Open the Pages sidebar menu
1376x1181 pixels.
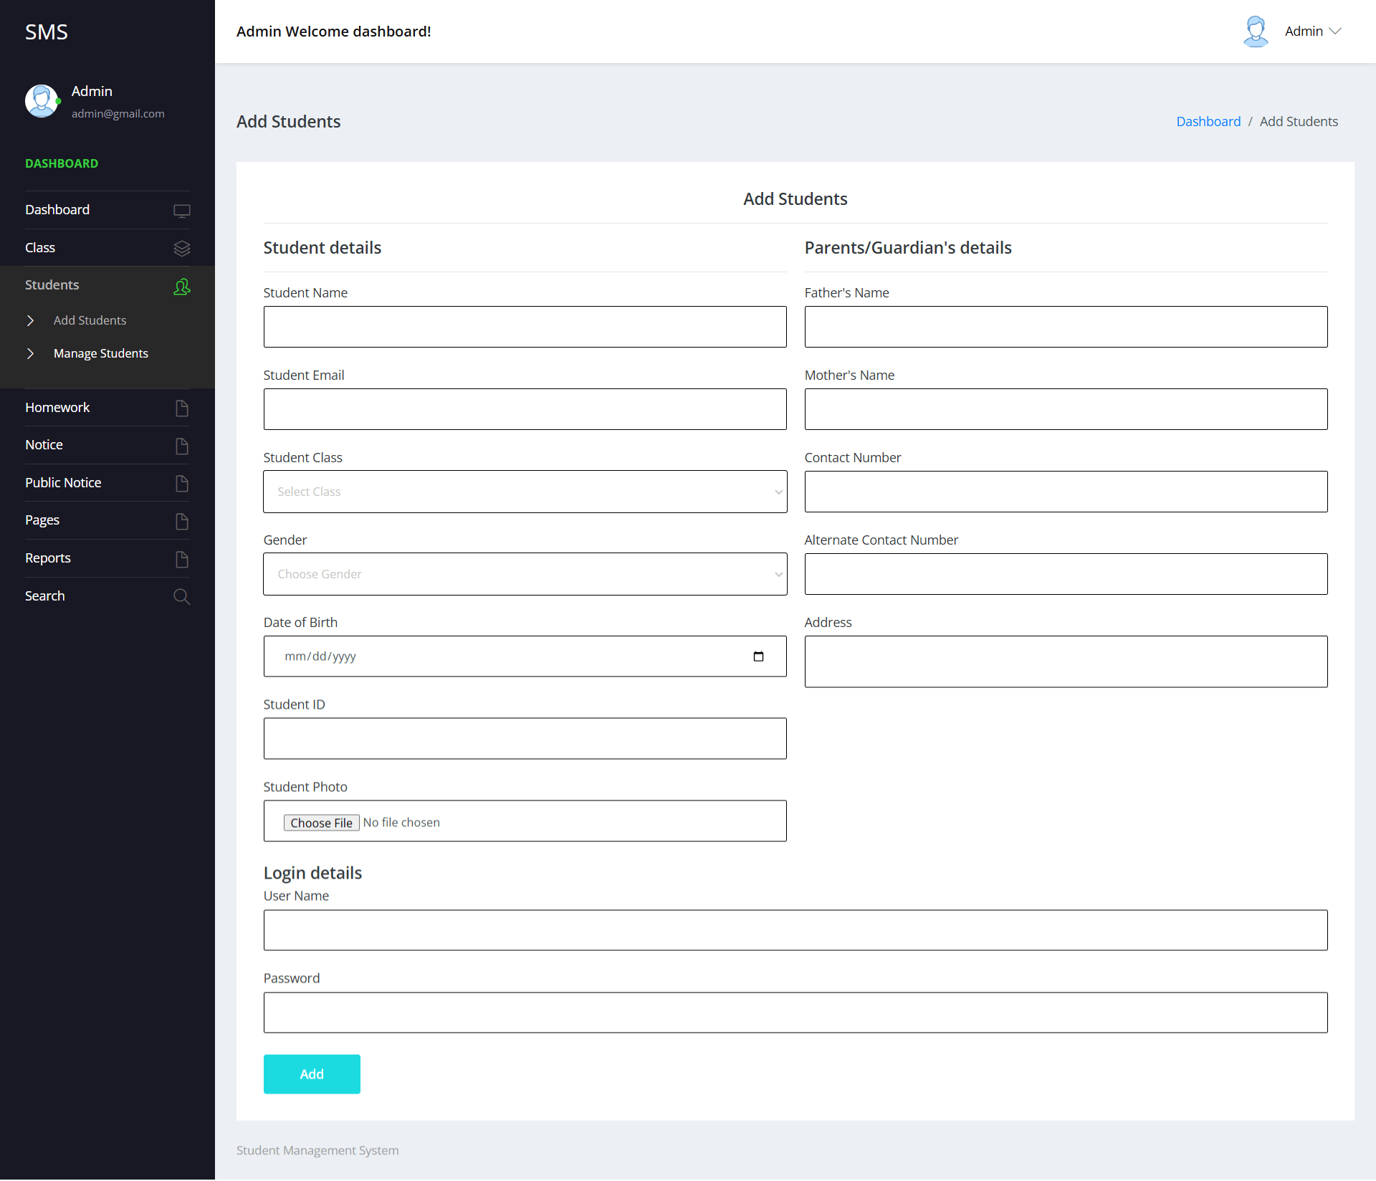42,520
